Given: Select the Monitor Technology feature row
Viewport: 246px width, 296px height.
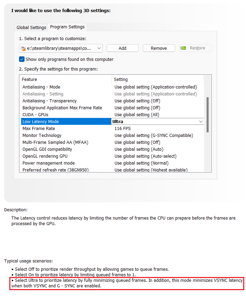Looking at the screenshot, I should coord(42,136).
